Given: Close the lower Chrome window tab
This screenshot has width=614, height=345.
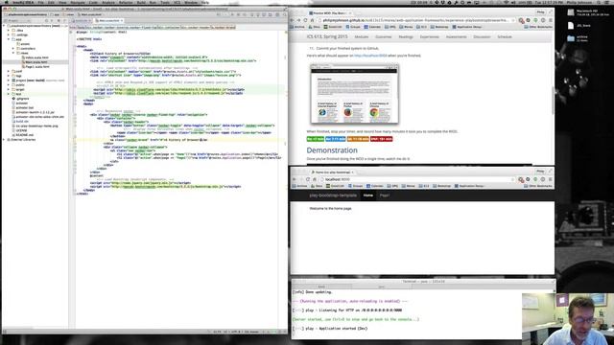Looking at the screenshot, I should pyautogui.click(x=352, y=172).
